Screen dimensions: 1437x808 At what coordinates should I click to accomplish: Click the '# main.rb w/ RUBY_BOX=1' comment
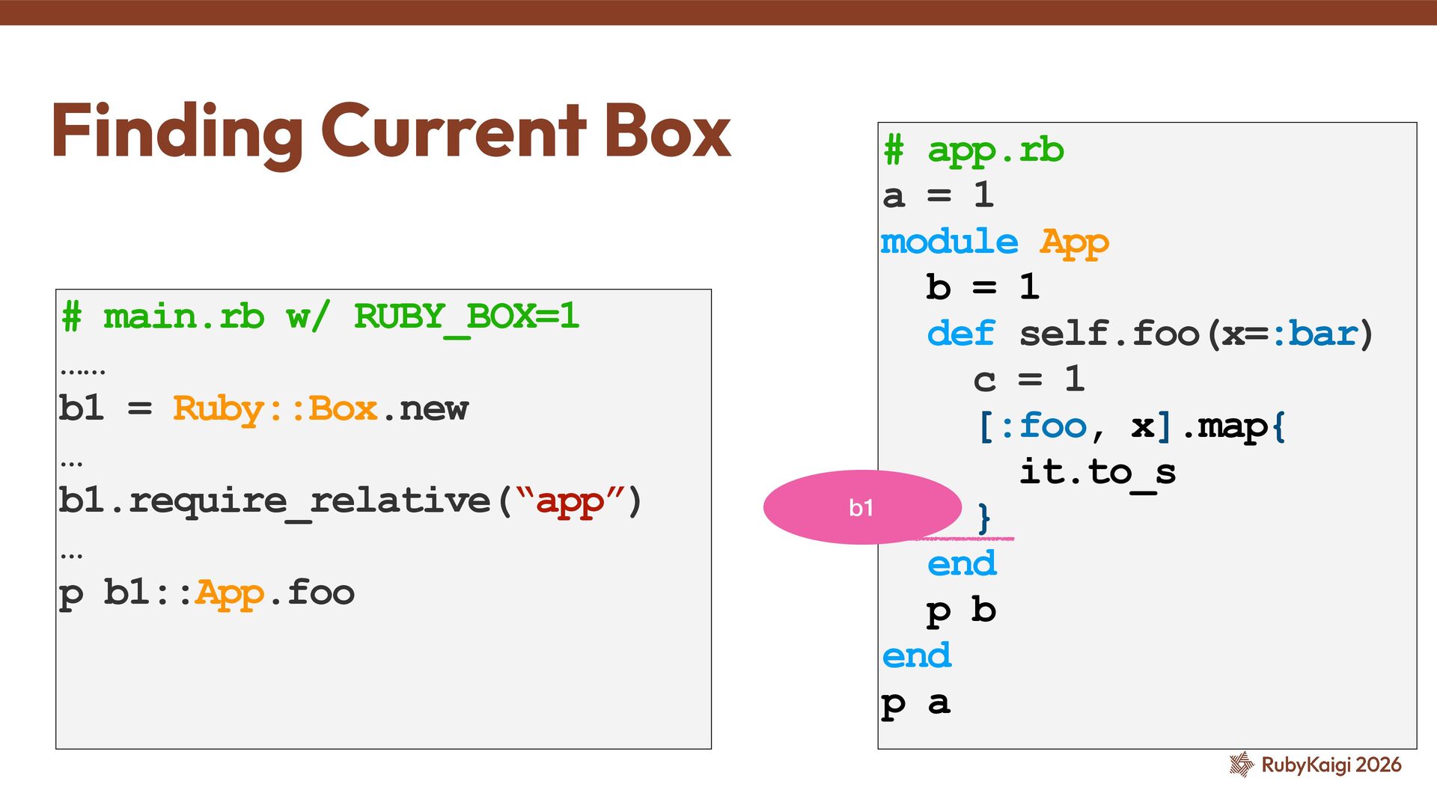[320, 316]
